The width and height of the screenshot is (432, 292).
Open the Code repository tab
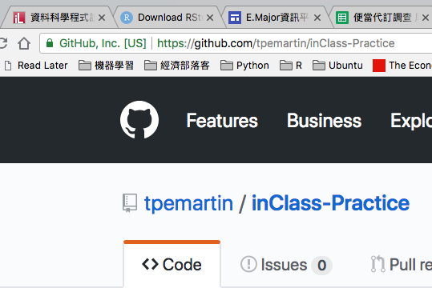coord(172,265)
